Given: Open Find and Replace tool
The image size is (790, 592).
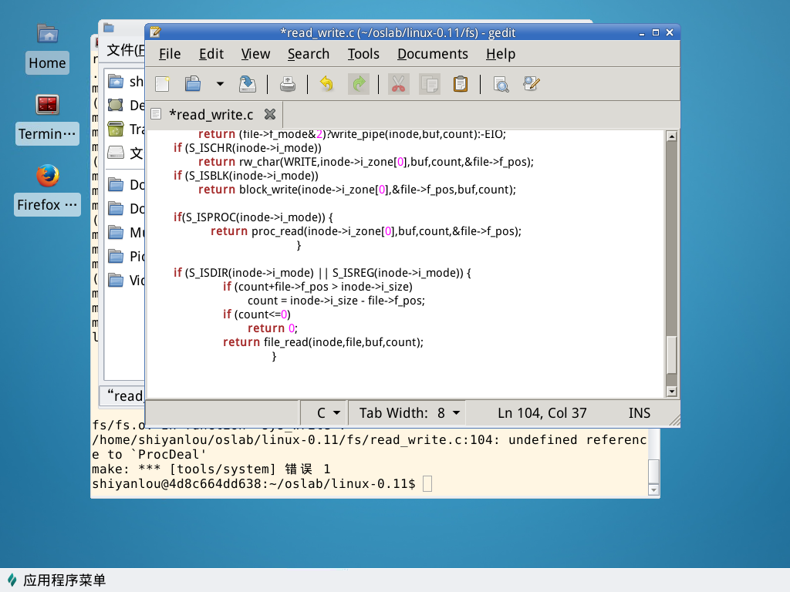Looking at the screenshot, I should (x=532, y=84).
